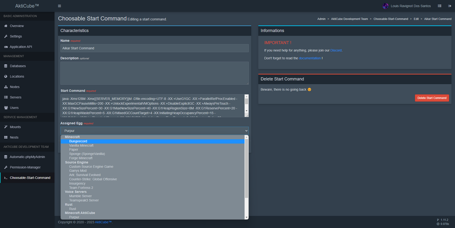Select Custom Source Engine Game option
Image resolution: width=455 pixels, height=228 pixels.
153,167
